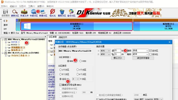Expand the ESP partition node
The height and width of the screenshot is (100, 178).
point(6,42)
